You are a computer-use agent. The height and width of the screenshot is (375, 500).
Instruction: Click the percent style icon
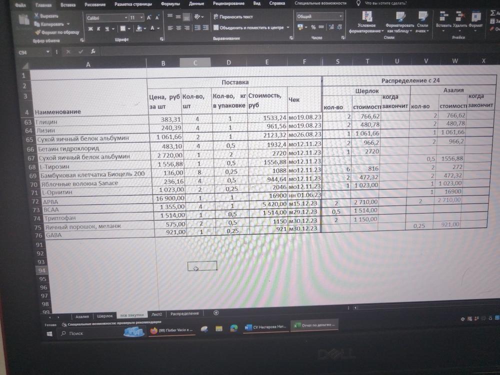pos(313,27)
